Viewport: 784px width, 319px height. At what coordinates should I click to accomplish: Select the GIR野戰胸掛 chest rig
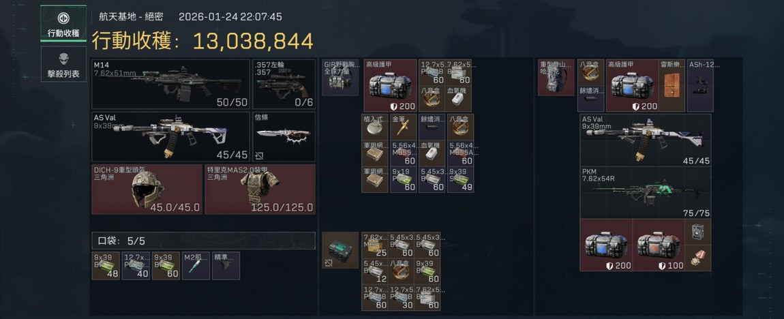[x=340, y=78]
